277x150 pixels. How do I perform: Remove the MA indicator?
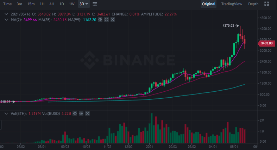coord(112,20)
